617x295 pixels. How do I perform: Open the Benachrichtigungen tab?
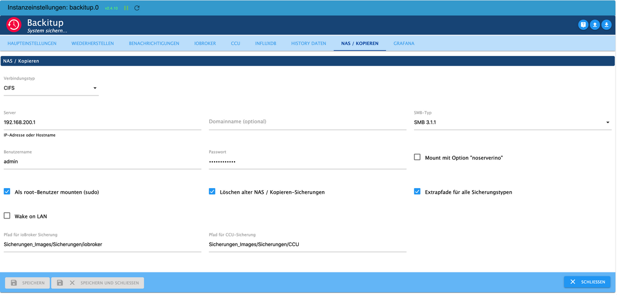pos(154,43)
